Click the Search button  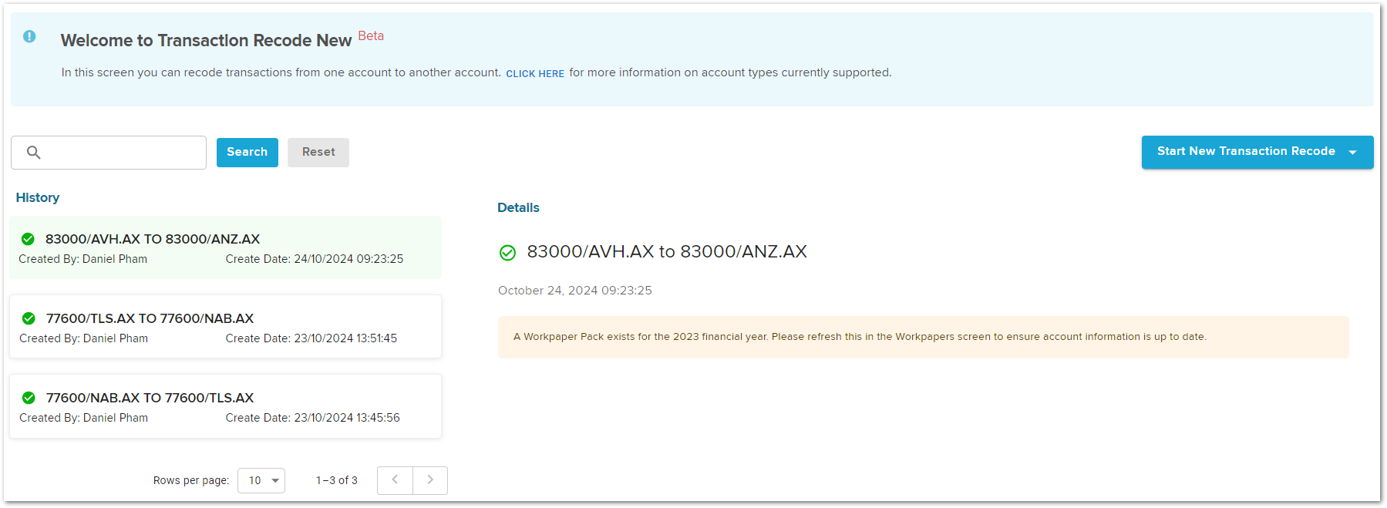coord(247,153)
